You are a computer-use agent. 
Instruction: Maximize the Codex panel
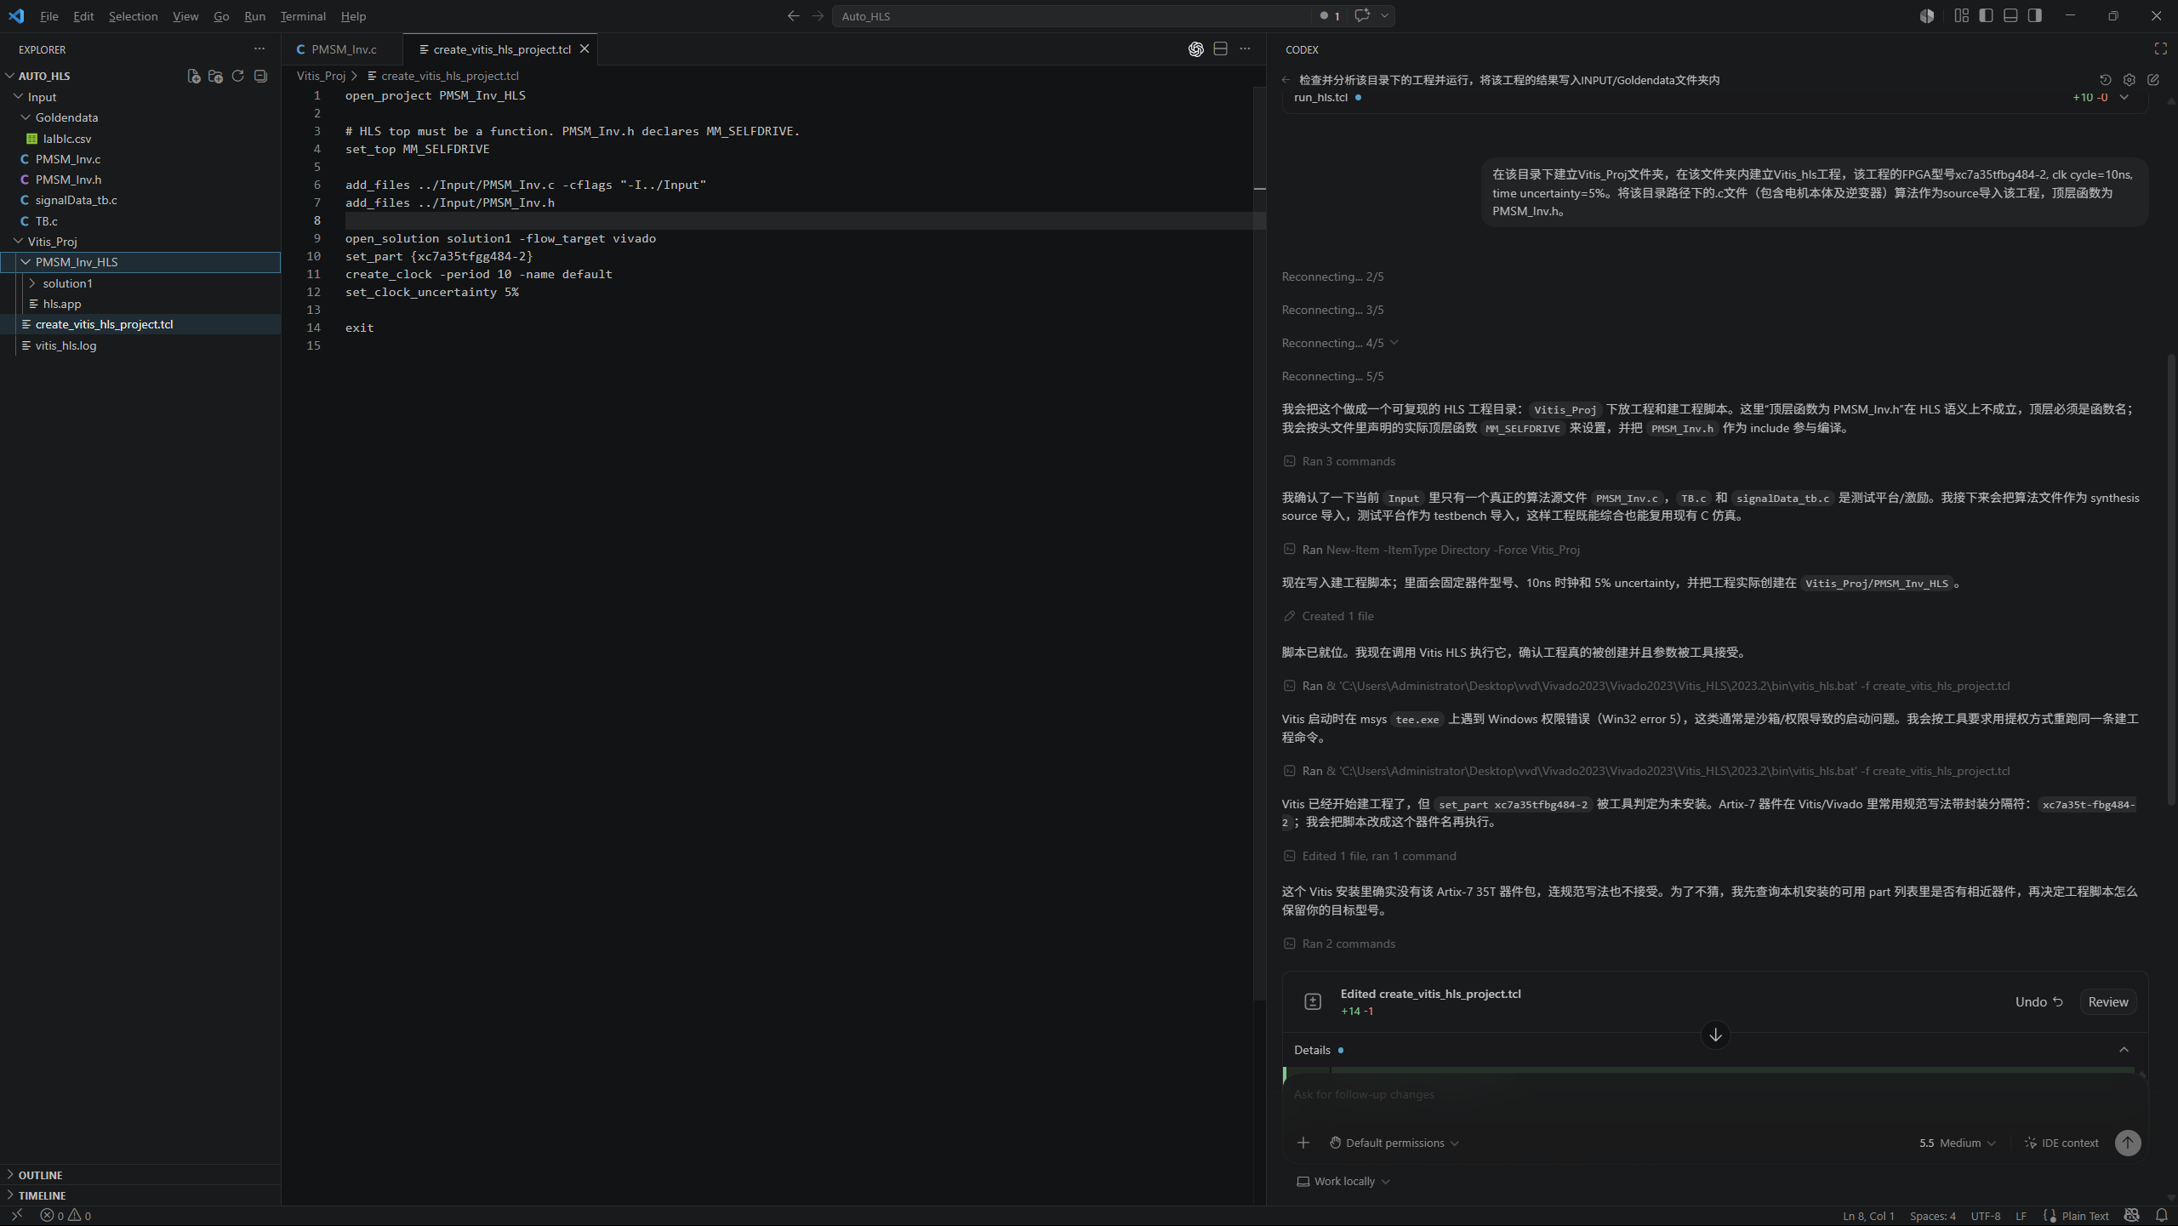(x=2160, y=49)
